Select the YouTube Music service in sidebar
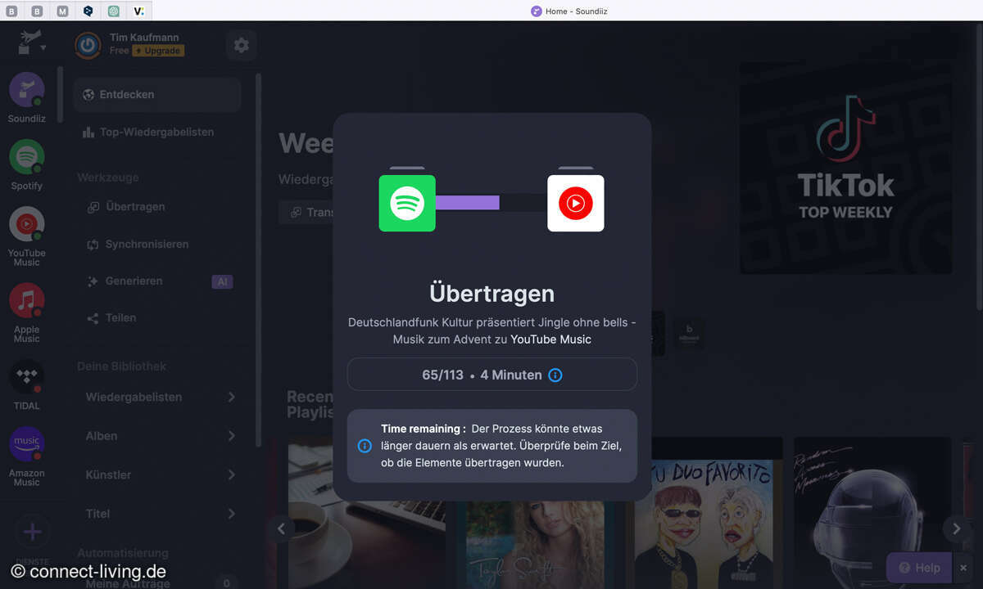 pos(27,224)
